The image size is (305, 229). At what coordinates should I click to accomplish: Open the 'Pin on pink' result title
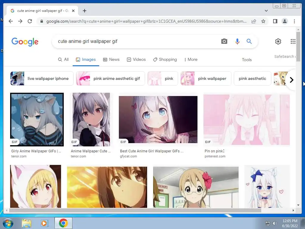pos(214,151)
